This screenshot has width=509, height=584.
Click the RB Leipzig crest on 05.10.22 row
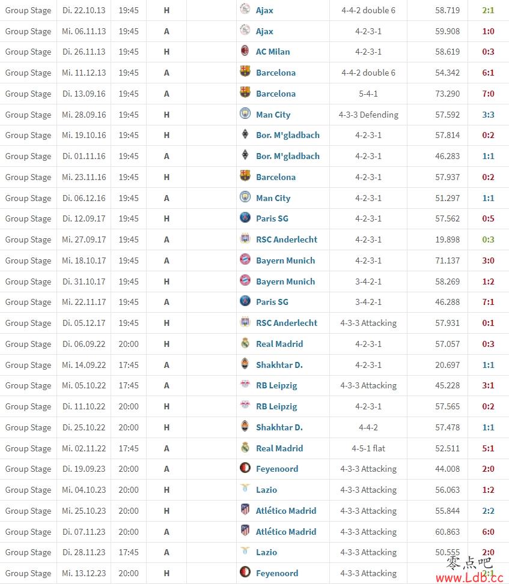coord(245,384)
